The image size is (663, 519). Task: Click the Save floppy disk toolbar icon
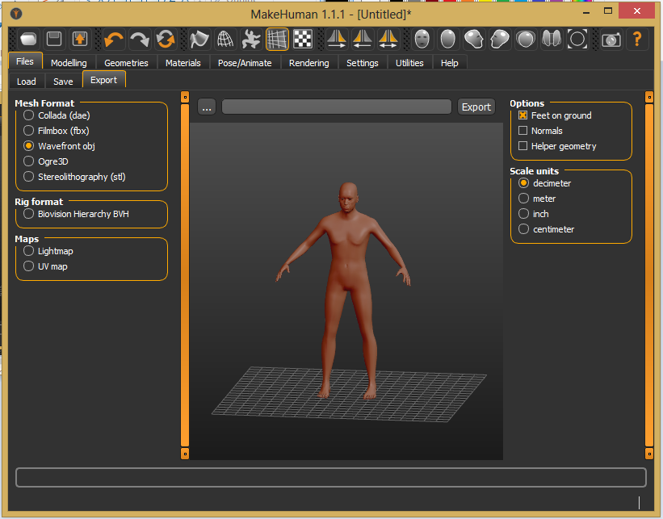click(x=54, y=40)
